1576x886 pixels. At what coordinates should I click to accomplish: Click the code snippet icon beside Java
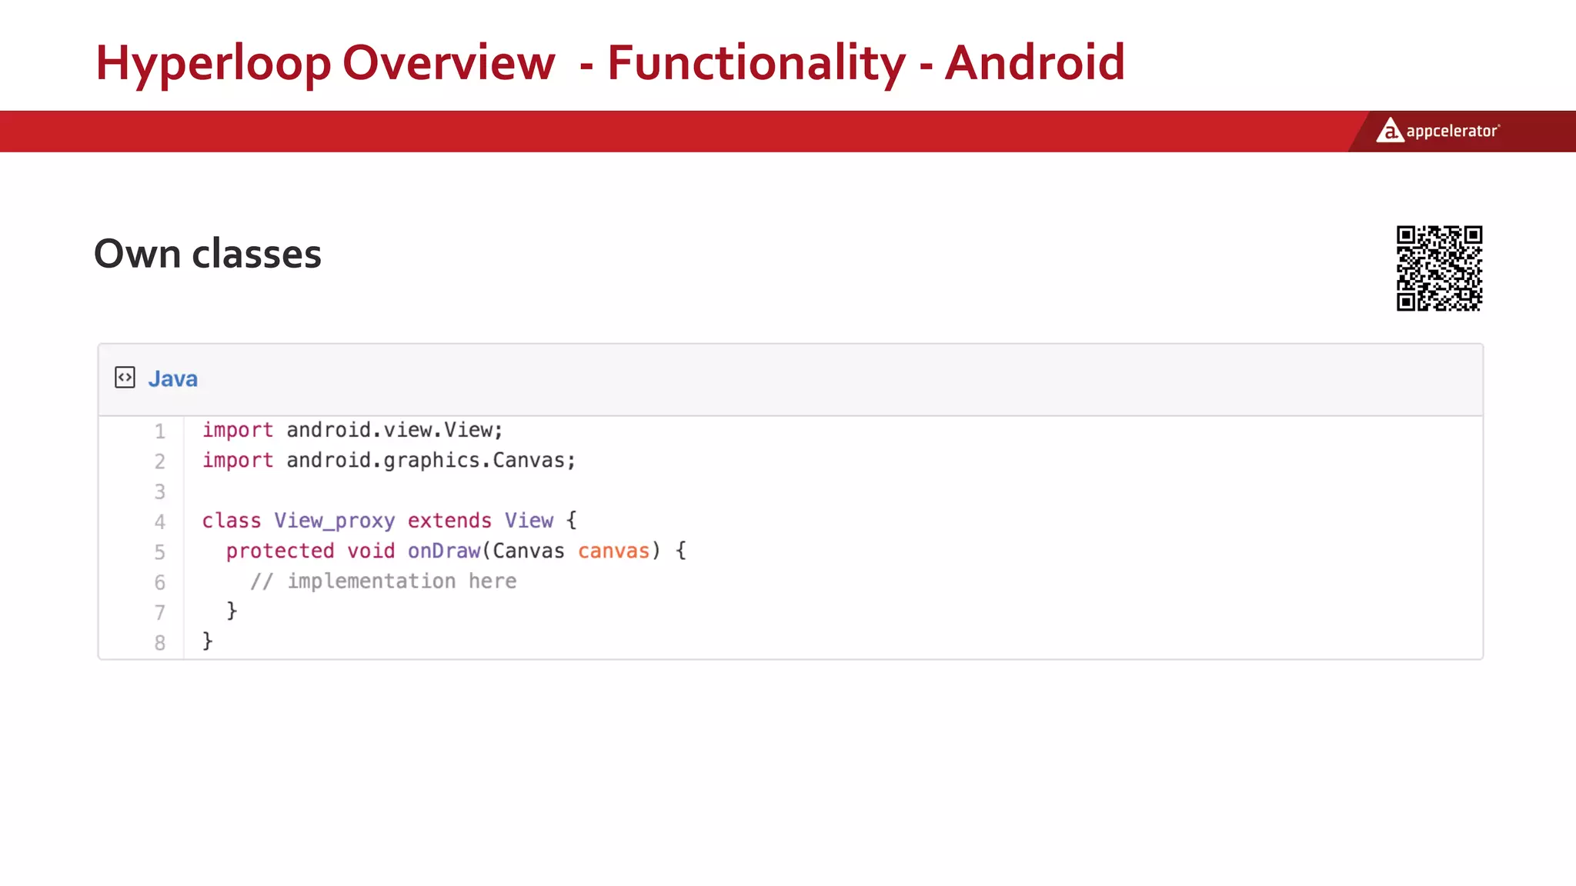125,378
